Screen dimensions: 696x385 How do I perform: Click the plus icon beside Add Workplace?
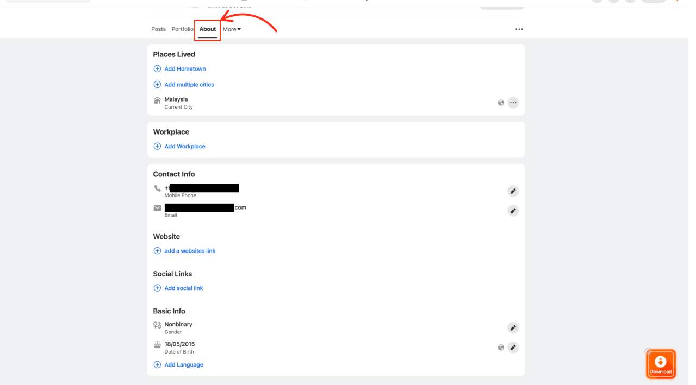[x=157, y=147]
